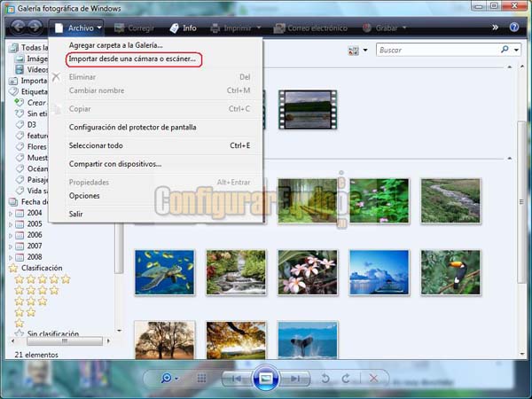532x399 pixels.
Task: Click the Back navigation arrow
Action: pyautogui.click(x=19, y=27)
